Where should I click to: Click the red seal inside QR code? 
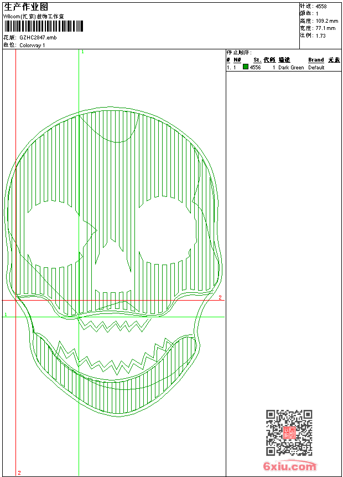click(x=289, y=433)
